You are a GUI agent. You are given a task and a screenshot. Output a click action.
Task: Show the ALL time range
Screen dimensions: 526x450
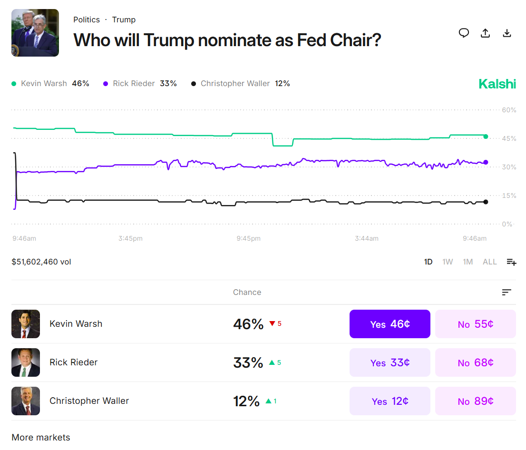[x=489, y=262]
